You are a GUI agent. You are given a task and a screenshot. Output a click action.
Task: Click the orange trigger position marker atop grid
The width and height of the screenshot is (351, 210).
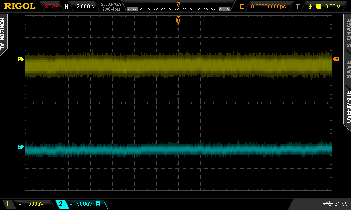[x=178, y=19]
